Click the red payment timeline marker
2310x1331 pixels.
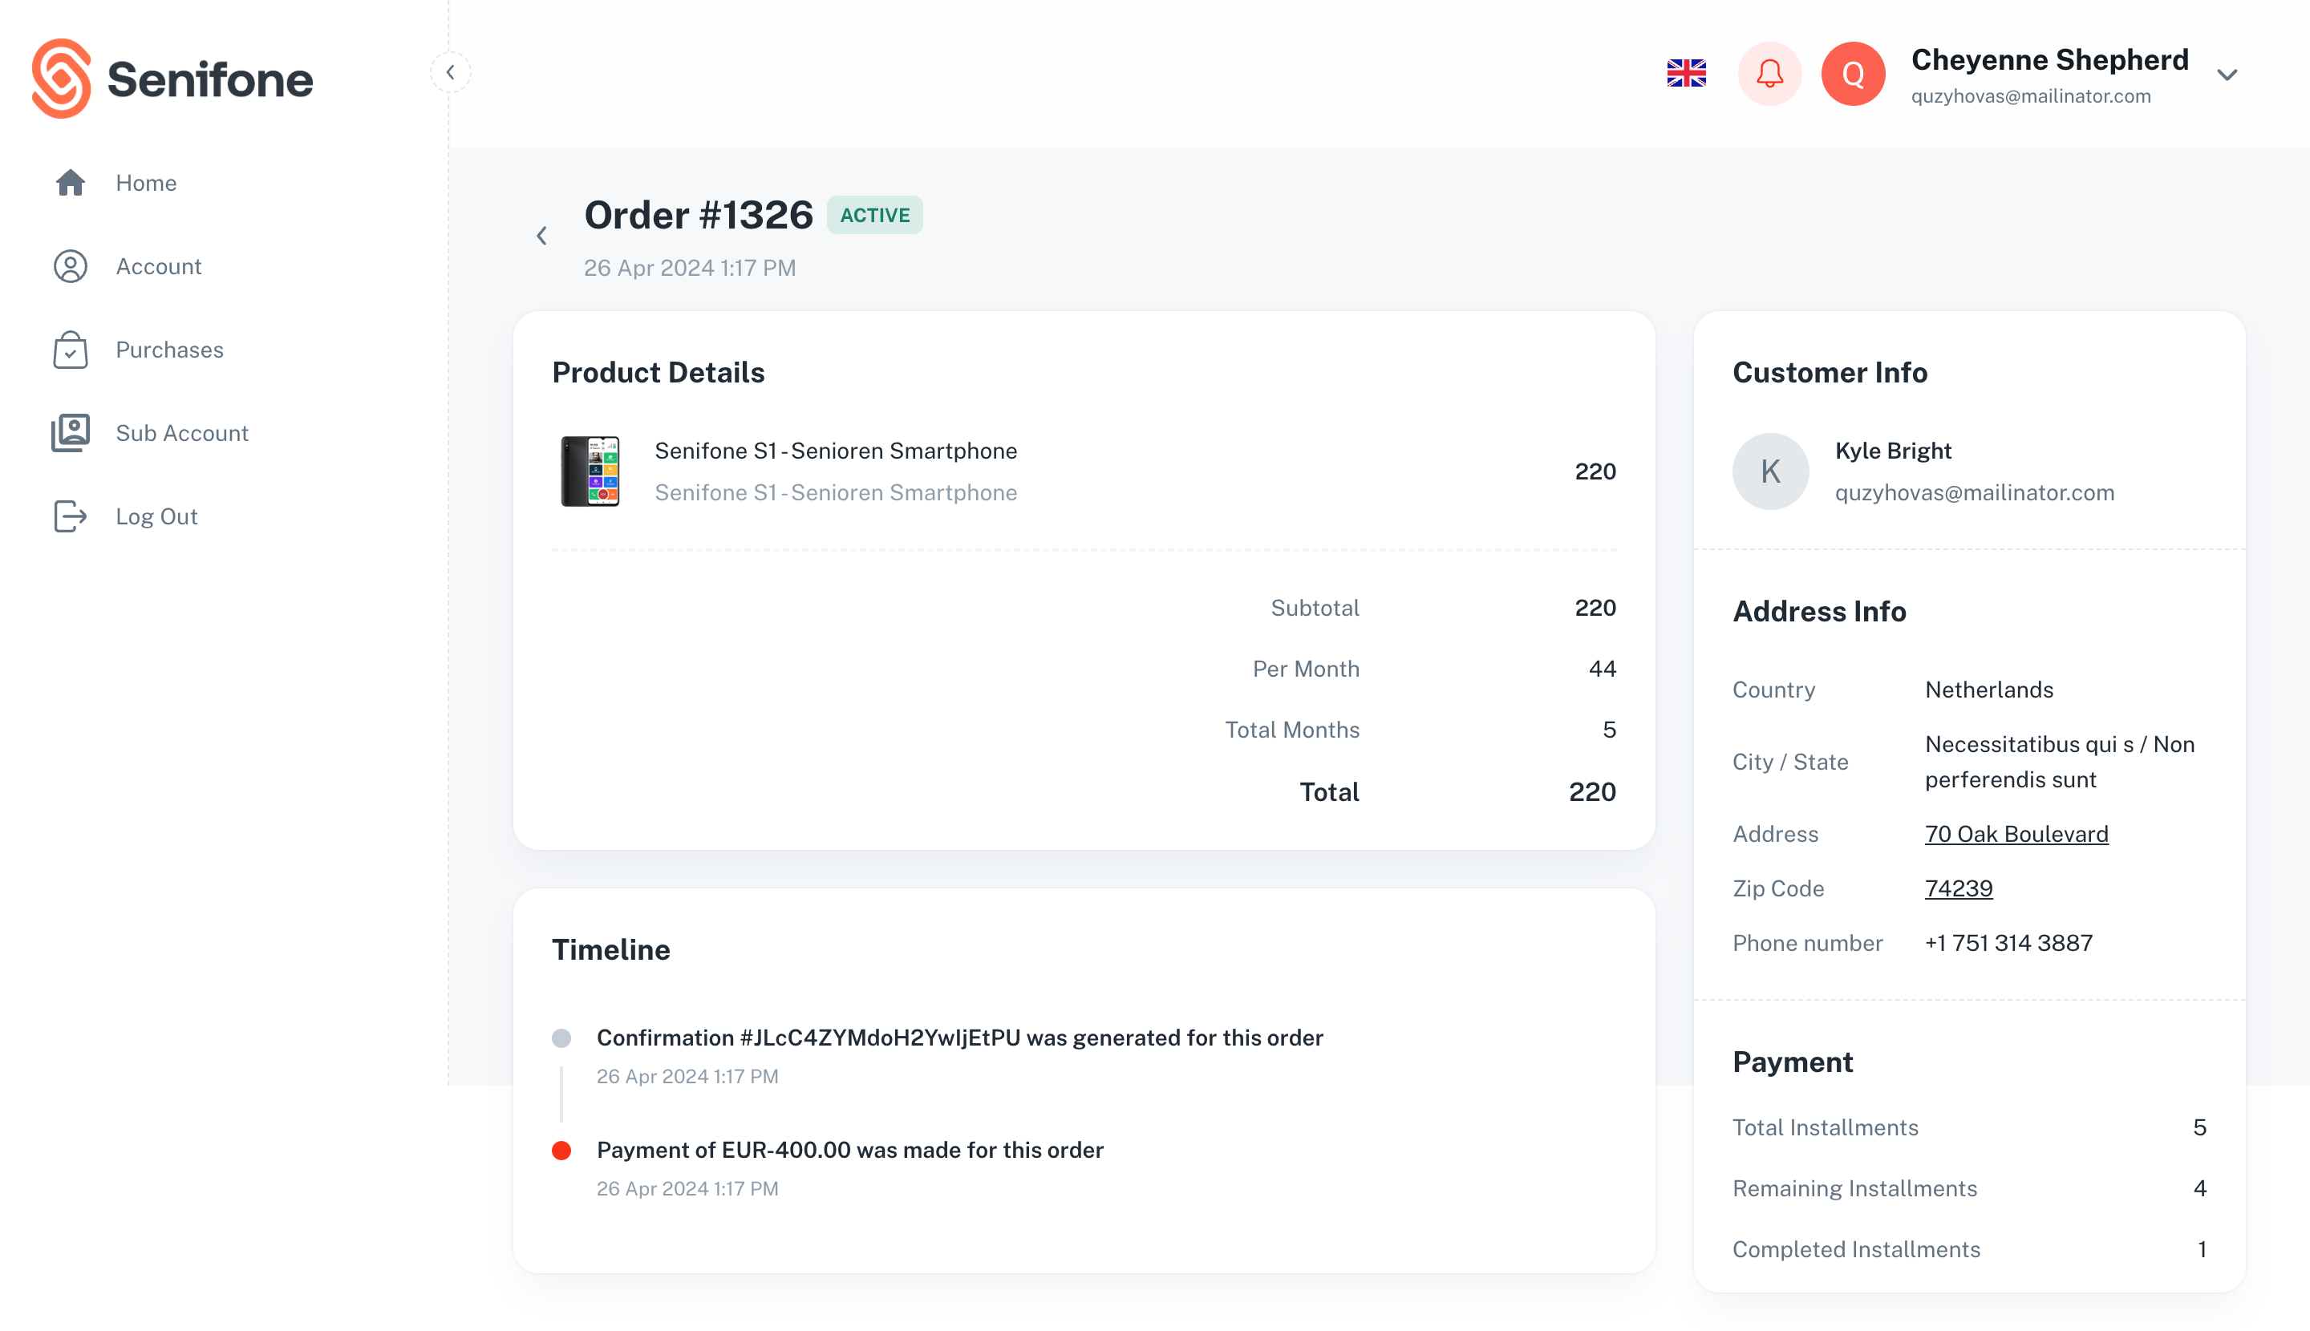[561, 1150]
